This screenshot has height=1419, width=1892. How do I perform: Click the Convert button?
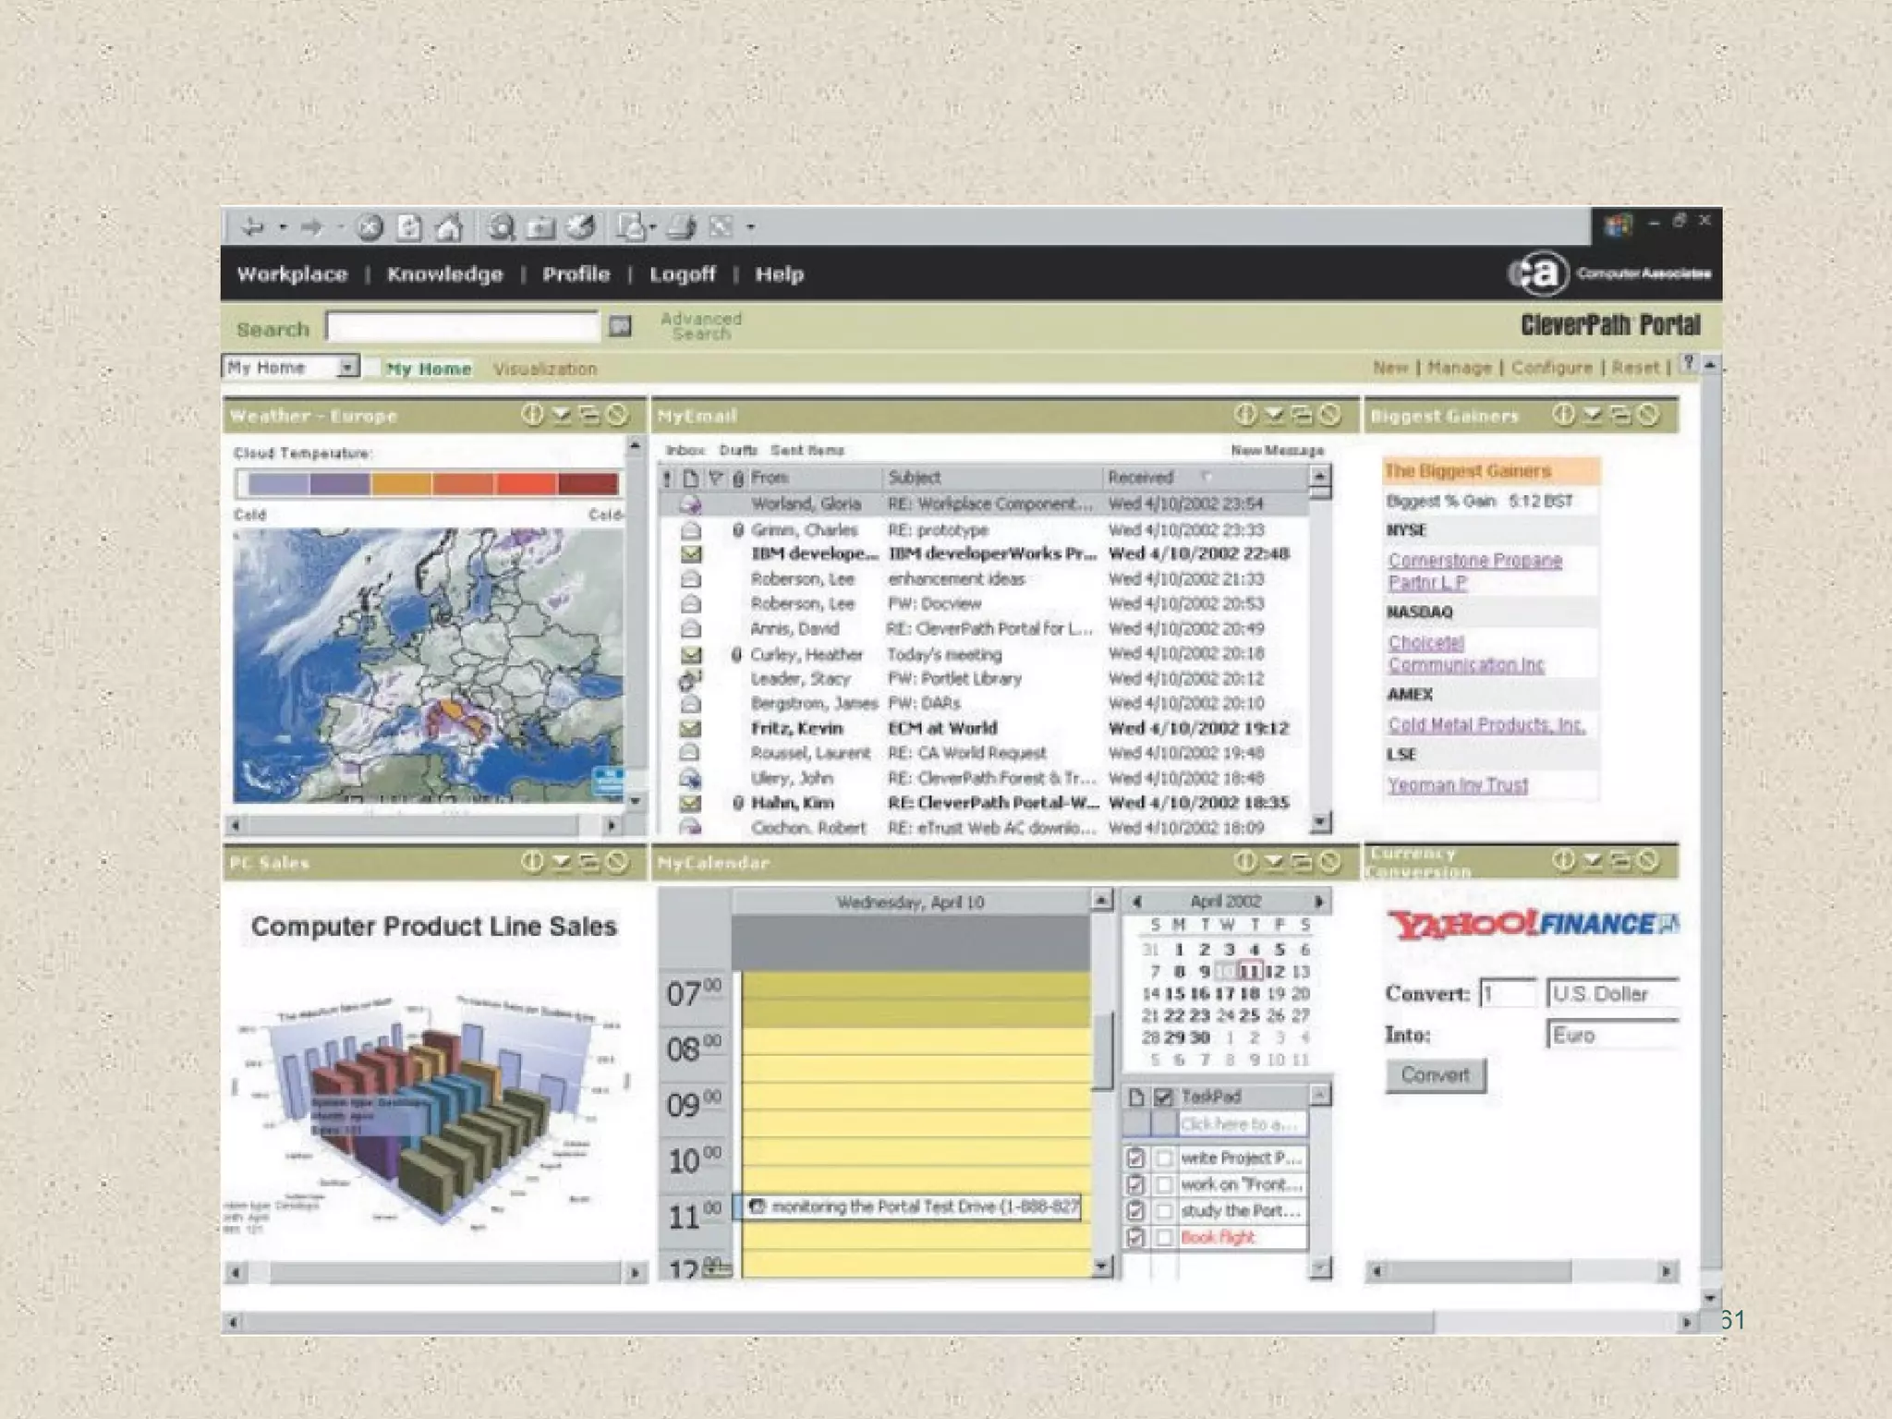(x=1436, y=1074)
